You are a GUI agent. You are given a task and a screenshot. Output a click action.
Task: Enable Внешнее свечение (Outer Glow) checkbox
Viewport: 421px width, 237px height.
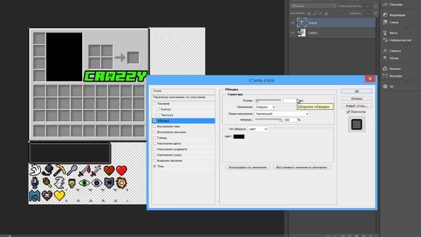(x=155, y=161)
